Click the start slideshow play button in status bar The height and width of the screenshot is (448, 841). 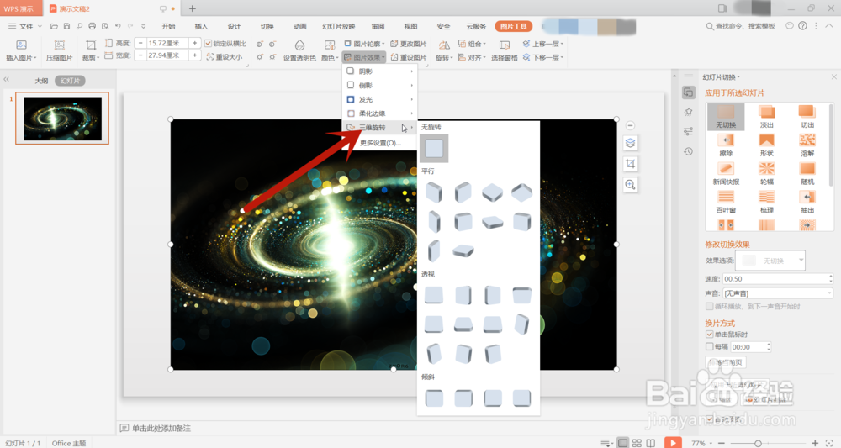(673, 443)
